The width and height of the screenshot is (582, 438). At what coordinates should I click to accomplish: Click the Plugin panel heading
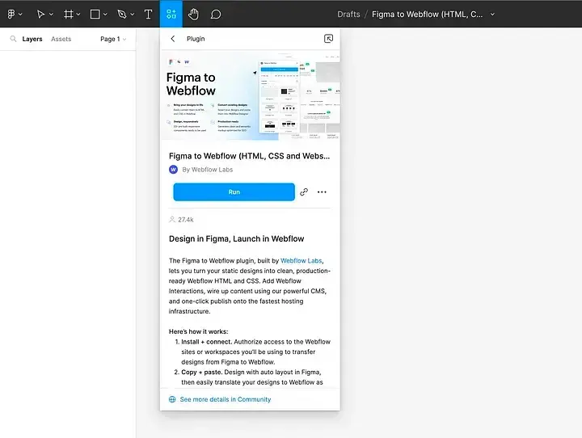196,39
